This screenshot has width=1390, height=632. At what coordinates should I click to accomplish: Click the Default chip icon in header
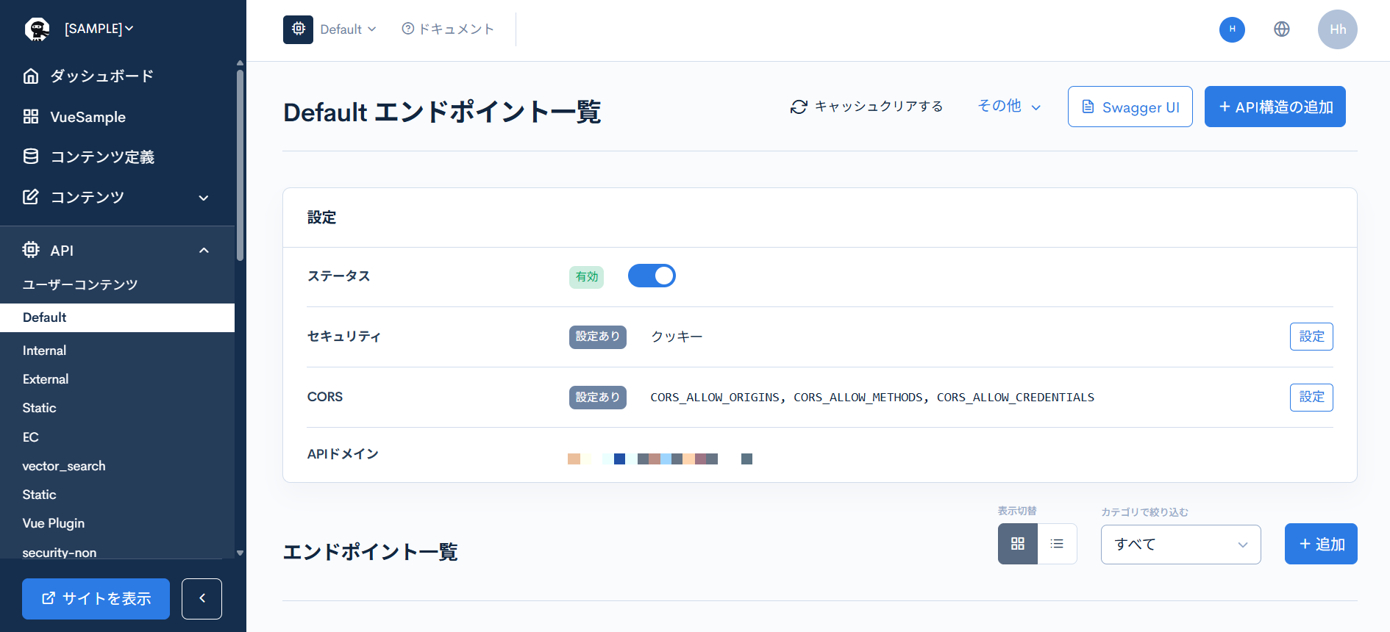coord(298,29)
